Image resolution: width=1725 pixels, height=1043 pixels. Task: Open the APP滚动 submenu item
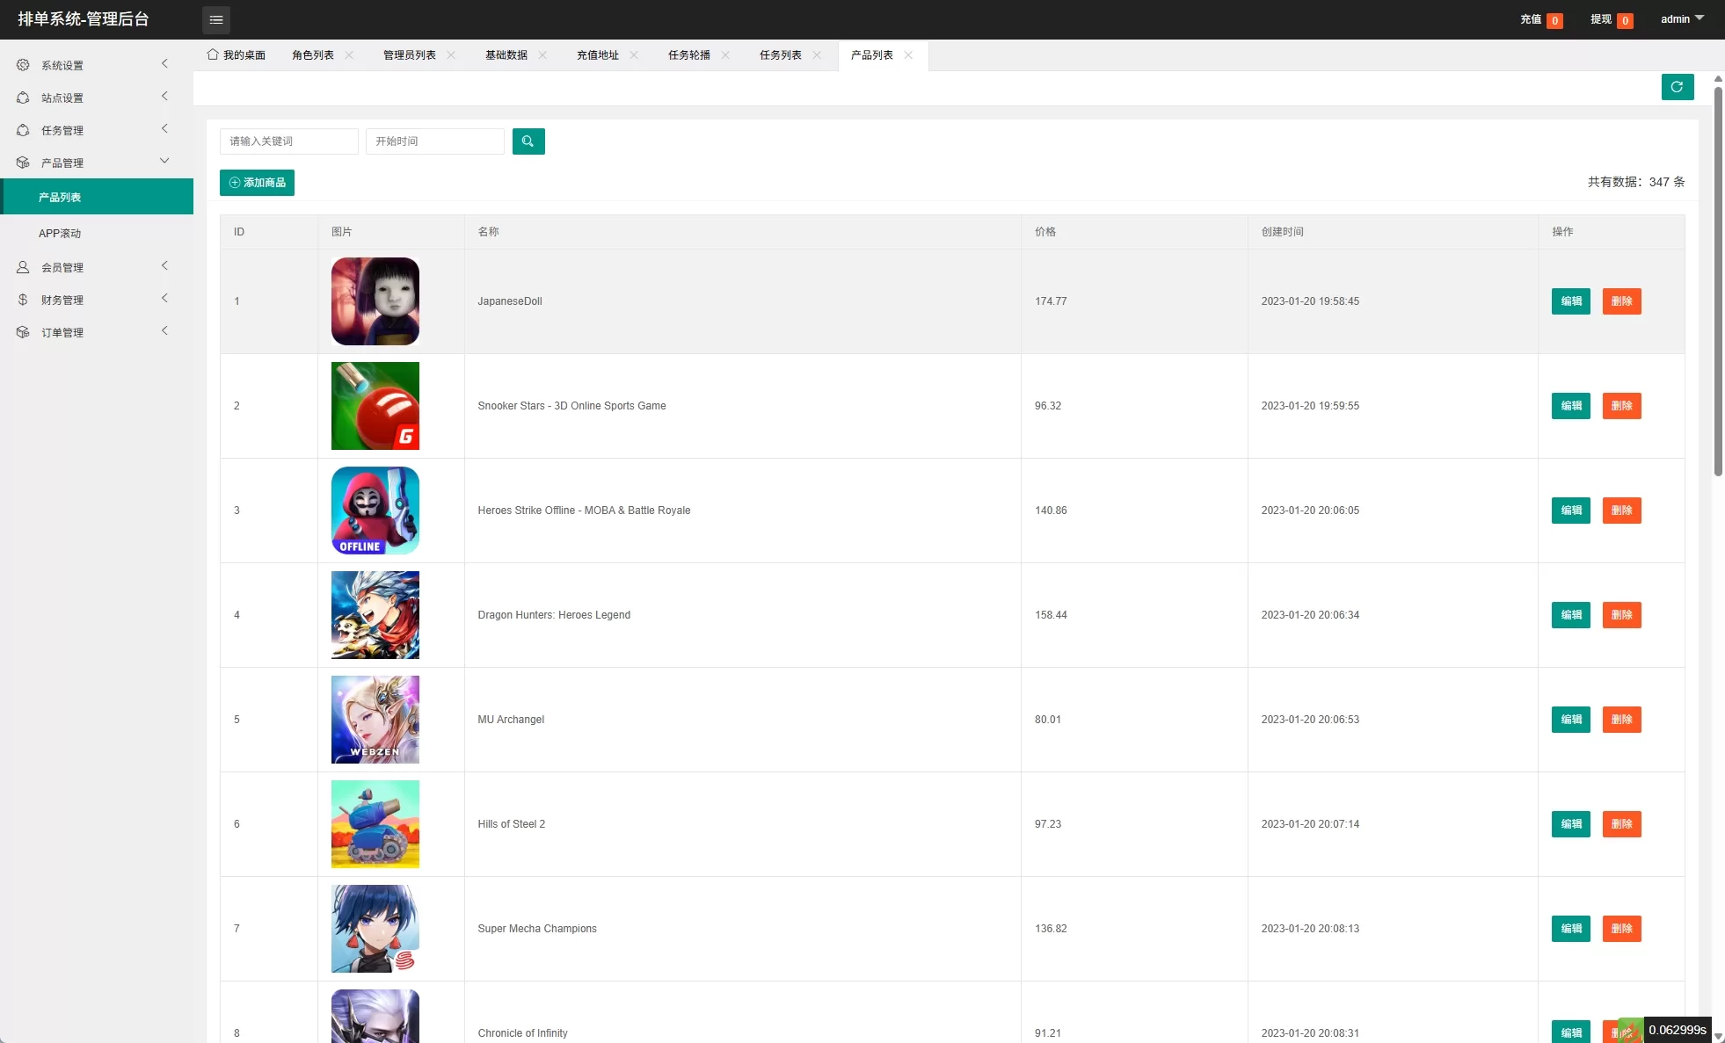coord(60,233)
